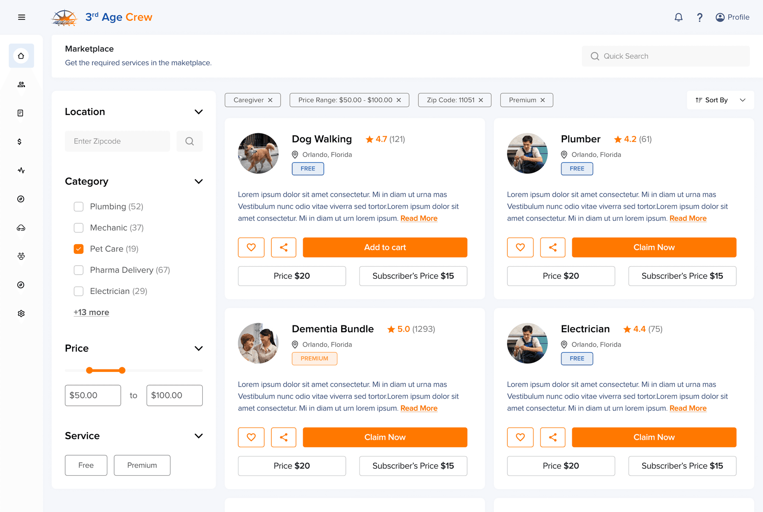This screenshot has width=763, height=512.
Task: Share the Dog Walking service
Action: click(284, 248)
